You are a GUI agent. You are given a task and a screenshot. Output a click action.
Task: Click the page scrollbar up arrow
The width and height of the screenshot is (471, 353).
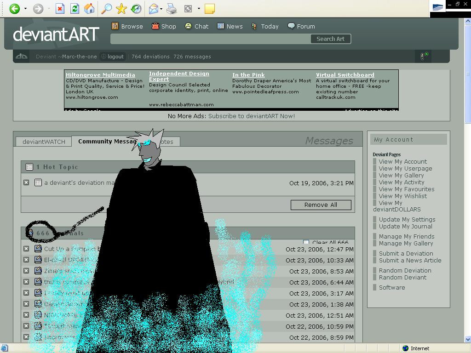pos(468,21)
